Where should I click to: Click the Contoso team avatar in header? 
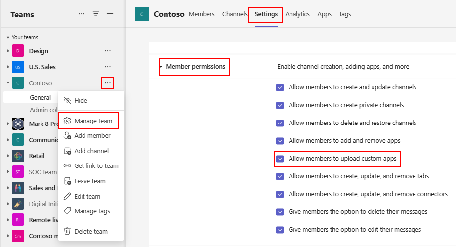pos(142,14)
